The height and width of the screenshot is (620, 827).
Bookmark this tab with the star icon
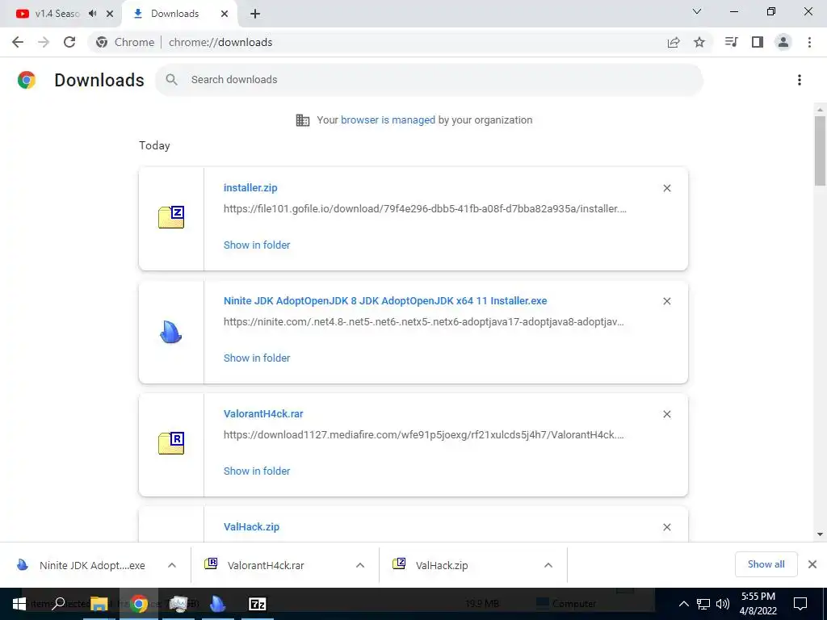click(x=699, y=42)
